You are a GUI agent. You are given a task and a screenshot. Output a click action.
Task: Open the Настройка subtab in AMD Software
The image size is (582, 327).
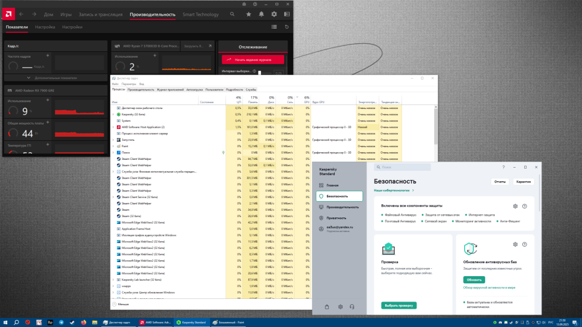click(45, 27)
